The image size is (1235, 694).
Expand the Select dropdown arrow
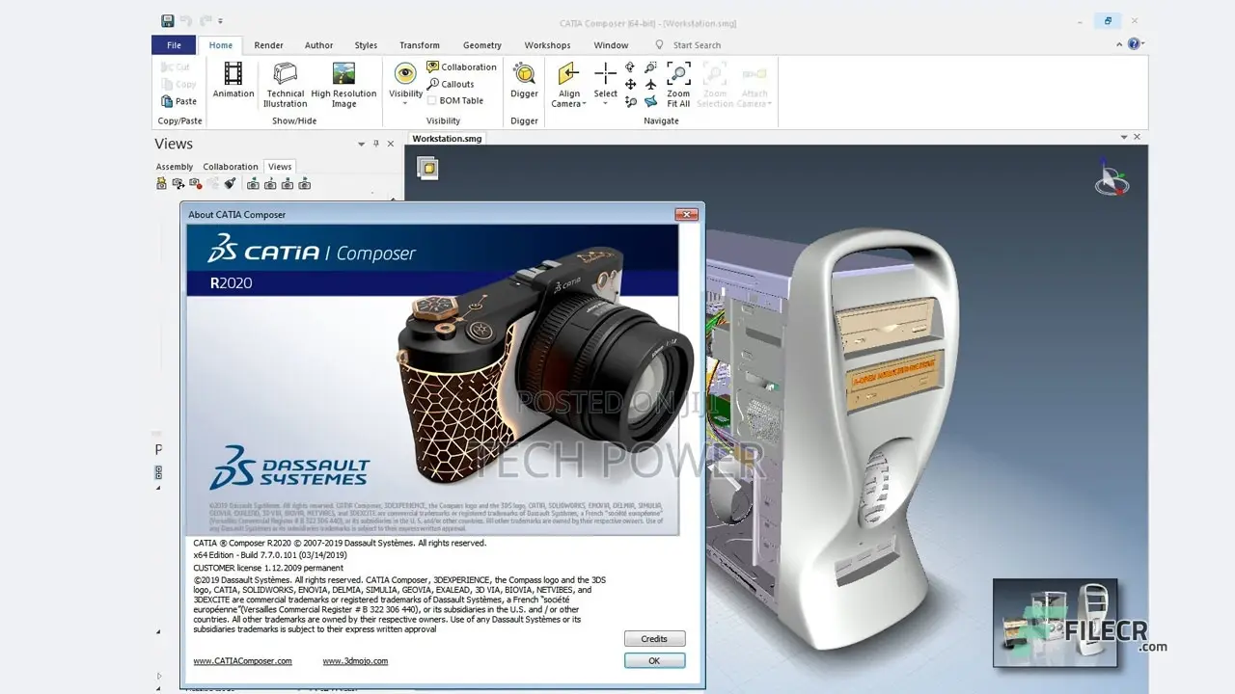pos(606,104)
